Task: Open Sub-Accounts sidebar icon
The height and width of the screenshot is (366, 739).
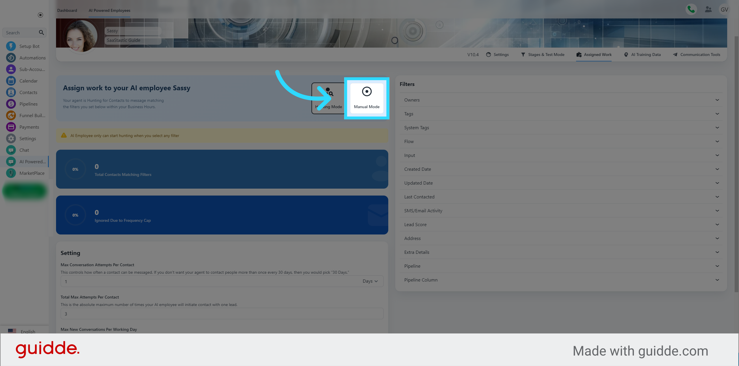Action: (11, 69)
